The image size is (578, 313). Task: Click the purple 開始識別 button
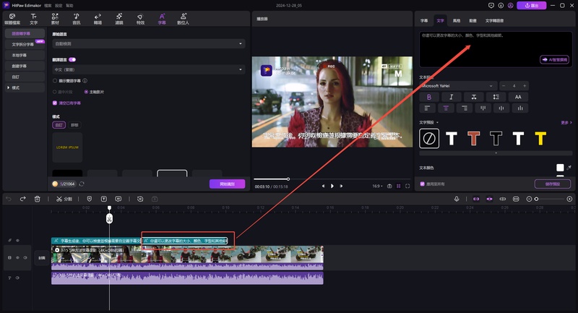[227, 184]
